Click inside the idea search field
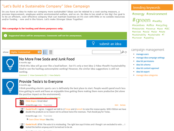The width and height of the screenshot is (174, 131). [106, 52]
